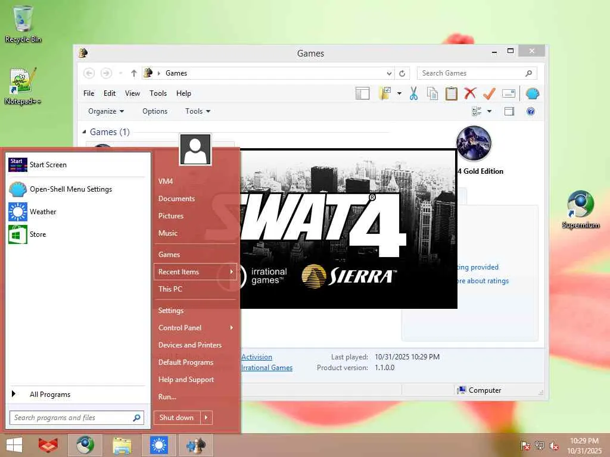Open the Tools dropdown in command bar

(198, 111)
